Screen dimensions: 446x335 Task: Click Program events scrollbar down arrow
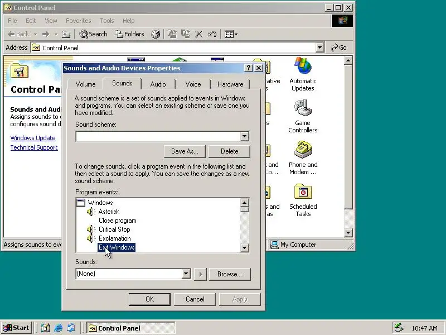pos(244,247)
